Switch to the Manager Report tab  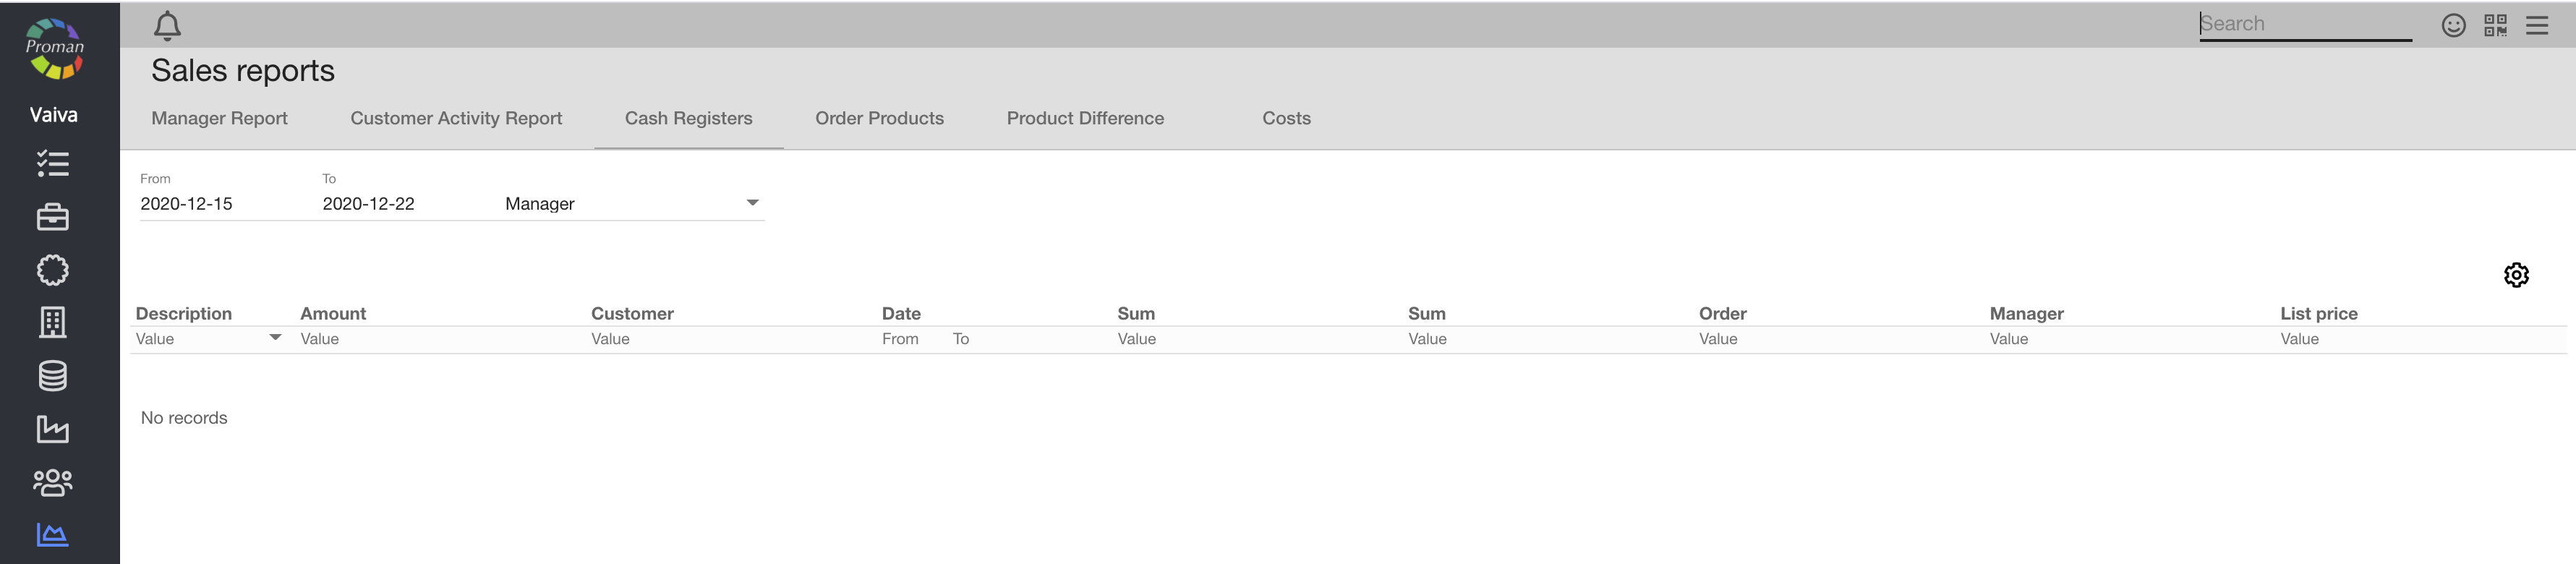coord(219,118)
